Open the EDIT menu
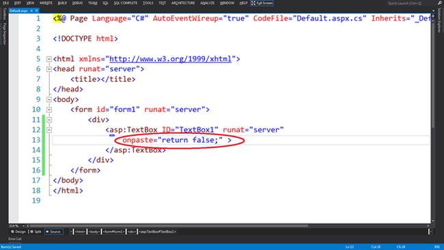This screenshot has width=444, height=250. coord(18,3)
